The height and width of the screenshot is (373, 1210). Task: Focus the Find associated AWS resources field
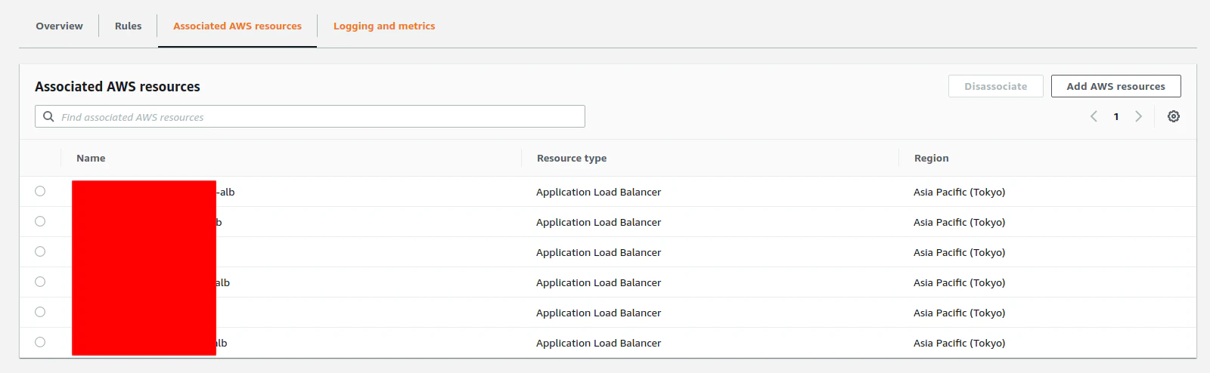click(x=318, y=116)
